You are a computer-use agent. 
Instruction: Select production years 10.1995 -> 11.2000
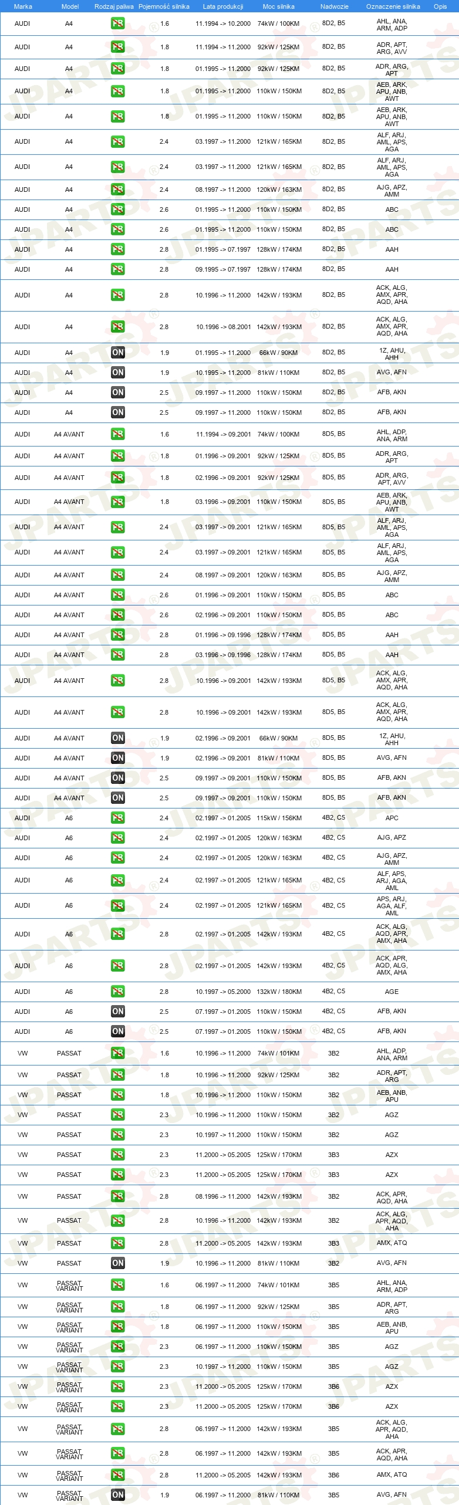click(223, 373)
